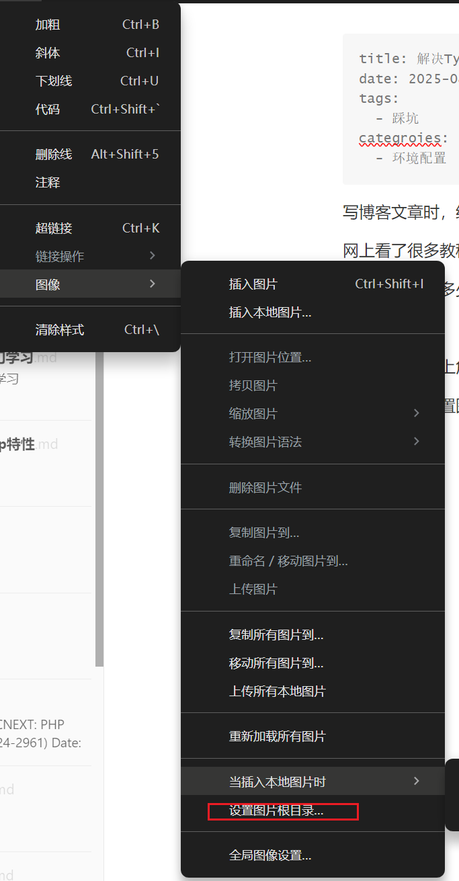Select 插入本地图片... option
The width and height of the screenshot is (459, 881).
(270, 312)
